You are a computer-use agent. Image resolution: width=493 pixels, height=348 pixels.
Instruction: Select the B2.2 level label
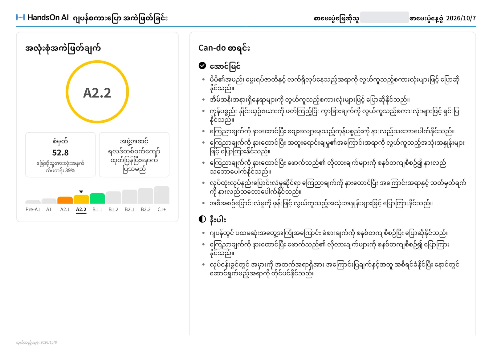[145, 210]
